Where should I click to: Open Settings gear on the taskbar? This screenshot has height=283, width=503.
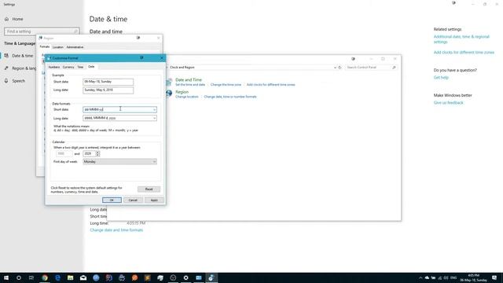185,277
